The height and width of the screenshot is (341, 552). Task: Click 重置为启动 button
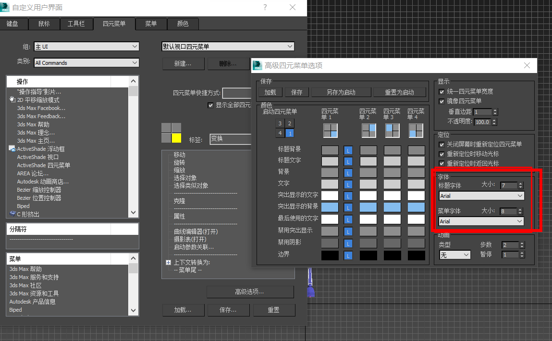pyautogui.click(x=400, y=92)
